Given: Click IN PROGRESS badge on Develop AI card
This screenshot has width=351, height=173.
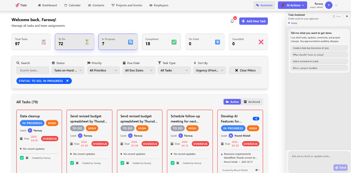Looking at the screenshot, I should 233,128.
